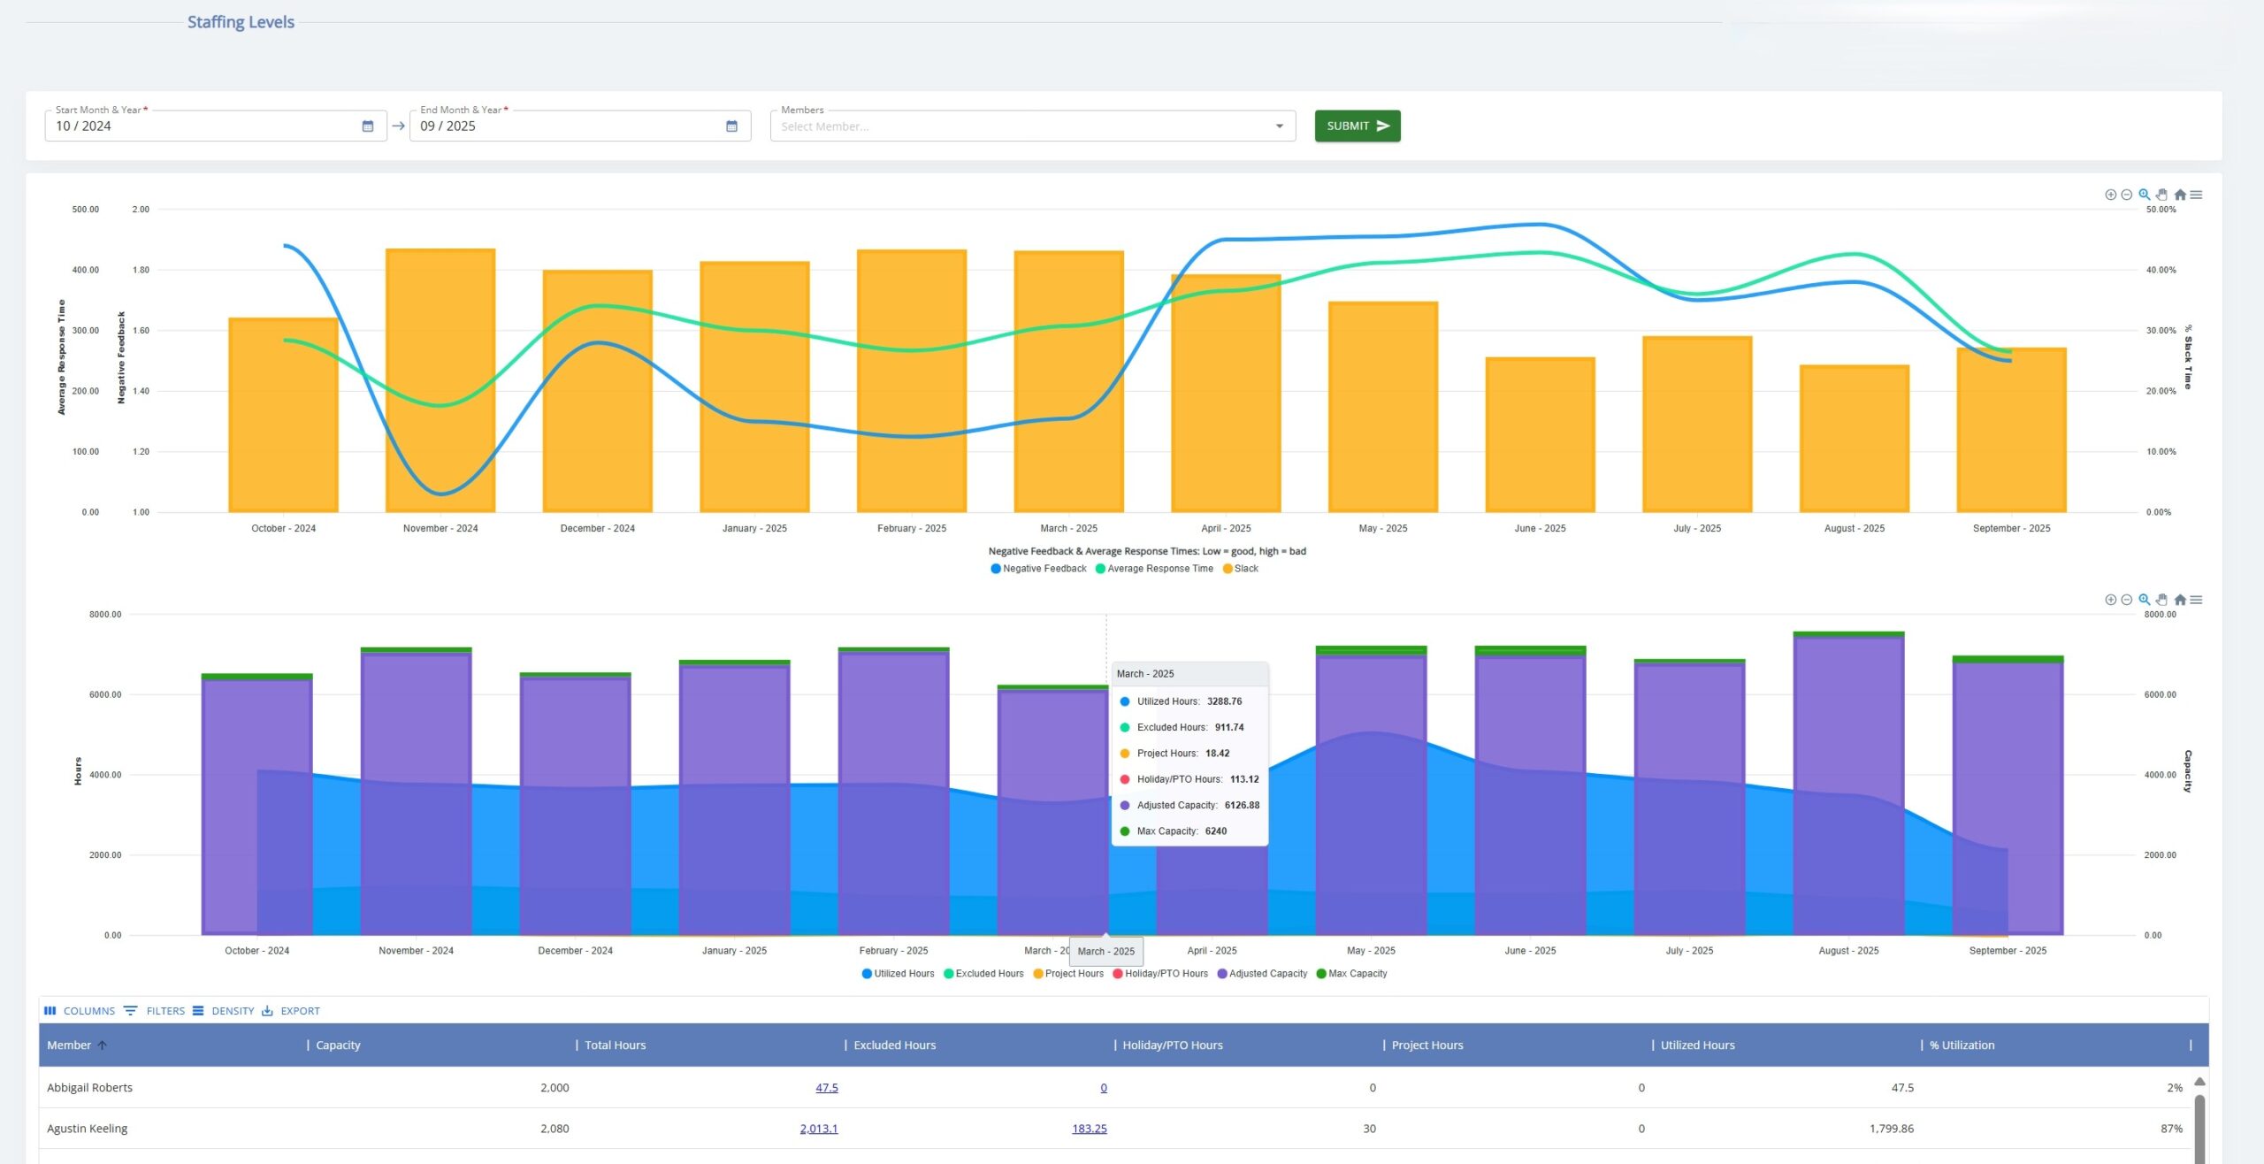Screen dimensions: 2264x1164
Task: Click zoom out icon on top chart
Action: (x=2127, y=195)
